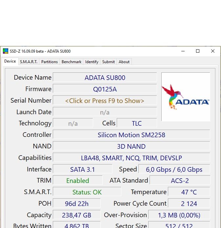Viewport: 221px width, 228px height.
Task: Click the 'Device Name' label
Action: (x=32, y=77)
